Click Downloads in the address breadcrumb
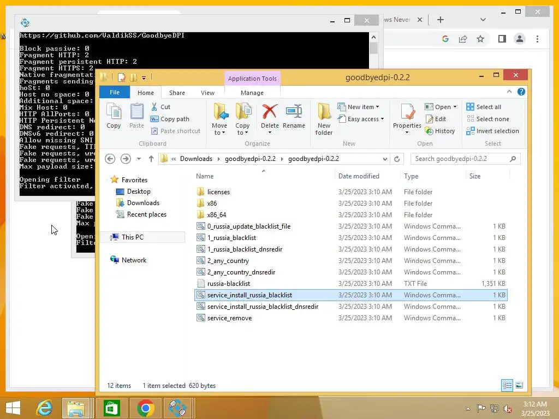The width and height of the screenshot is (559, 419). pos(196,159)
